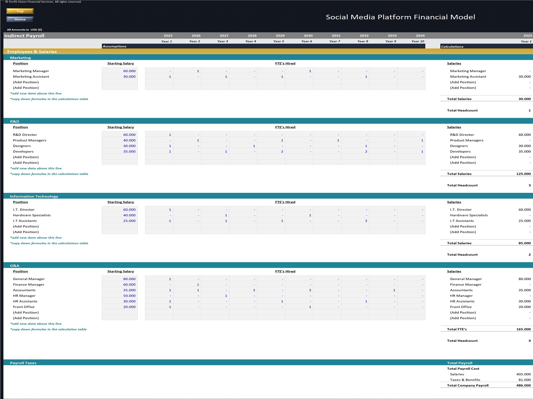Click the 'Indirect Payroll' sheet title

pos(24,36)
